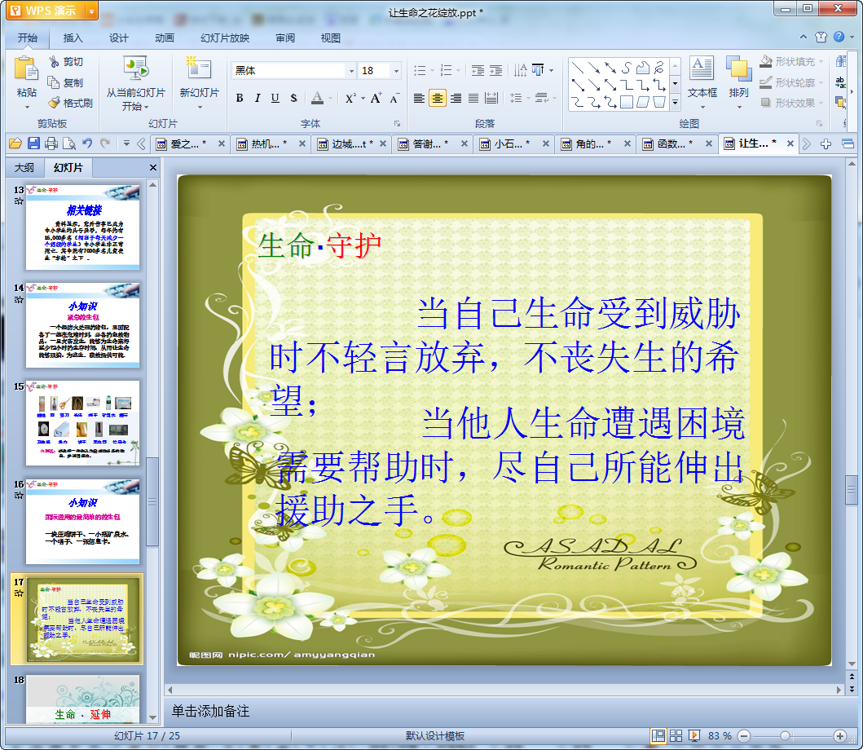
Task: Click the font color A swatch
Action: click(317, 98)
